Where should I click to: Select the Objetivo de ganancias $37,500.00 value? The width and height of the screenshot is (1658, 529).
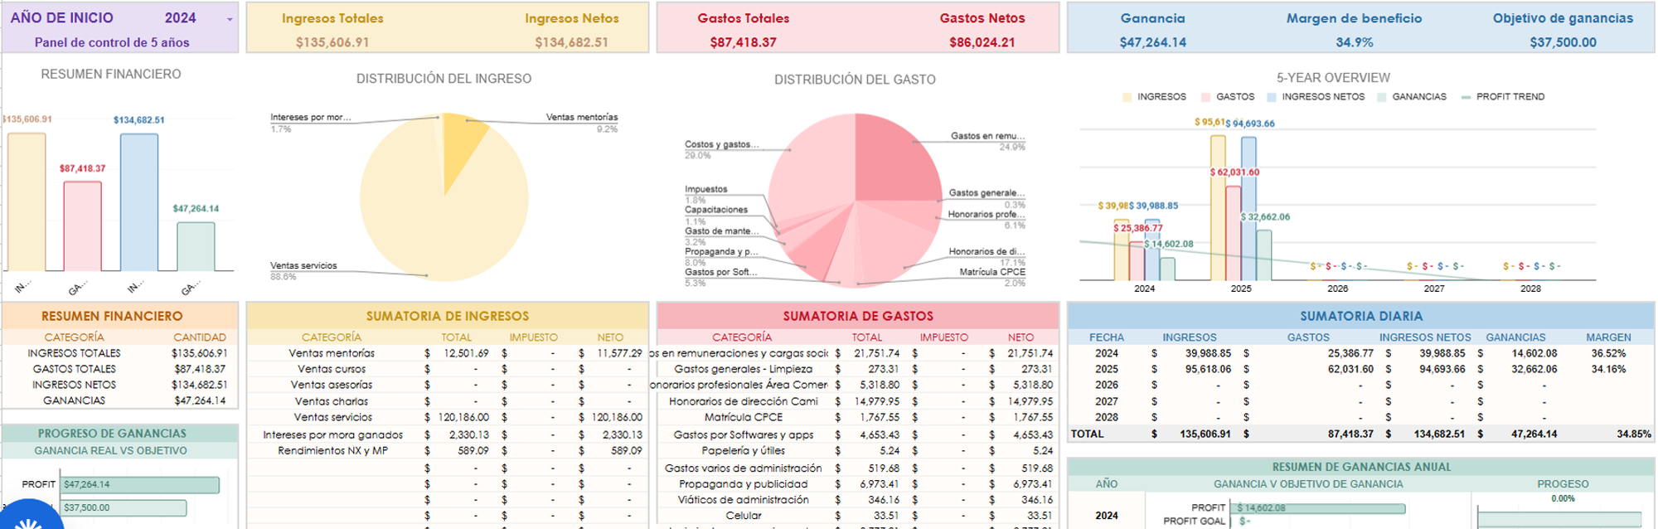click(x=1563, y=42)
